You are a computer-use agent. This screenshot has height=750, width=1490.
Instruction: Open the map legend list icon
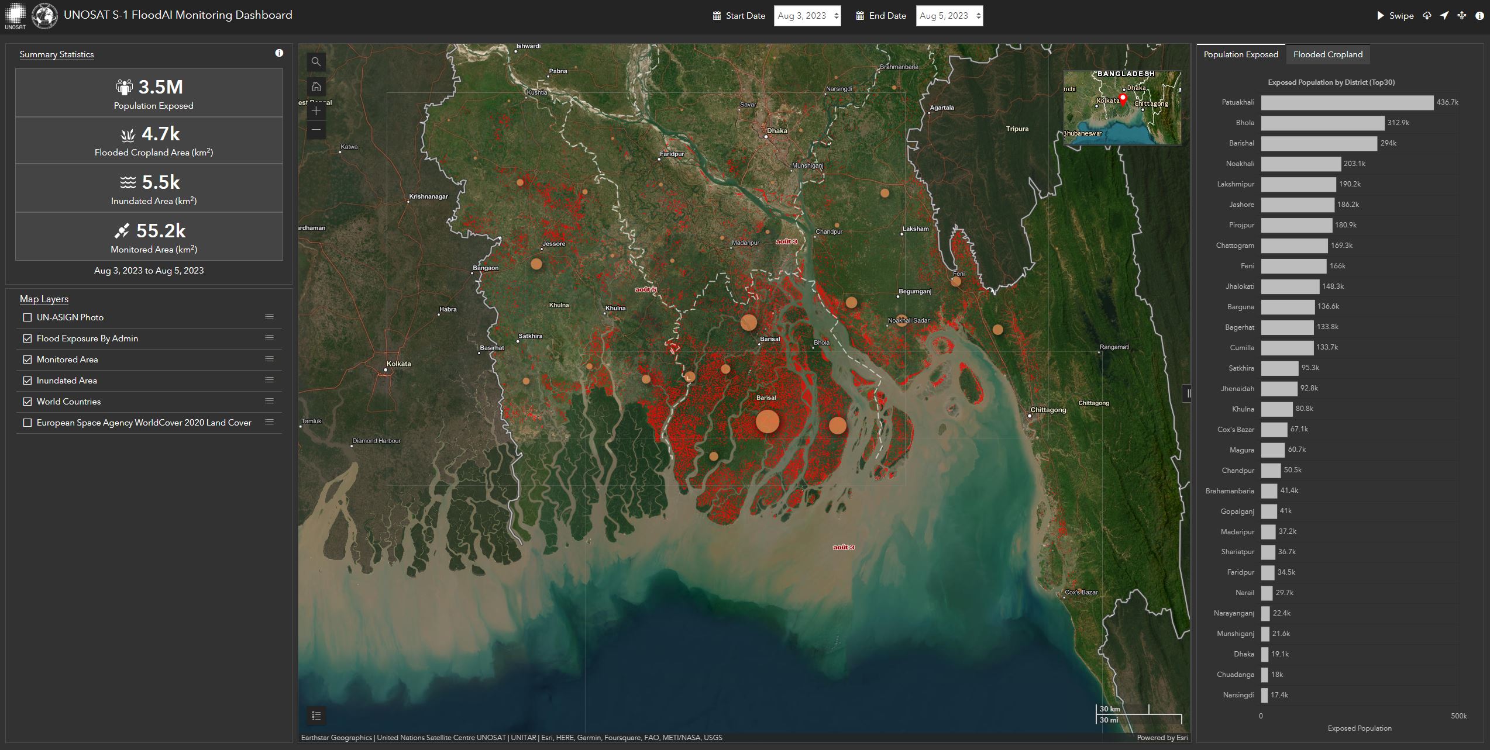click(316, 716)
